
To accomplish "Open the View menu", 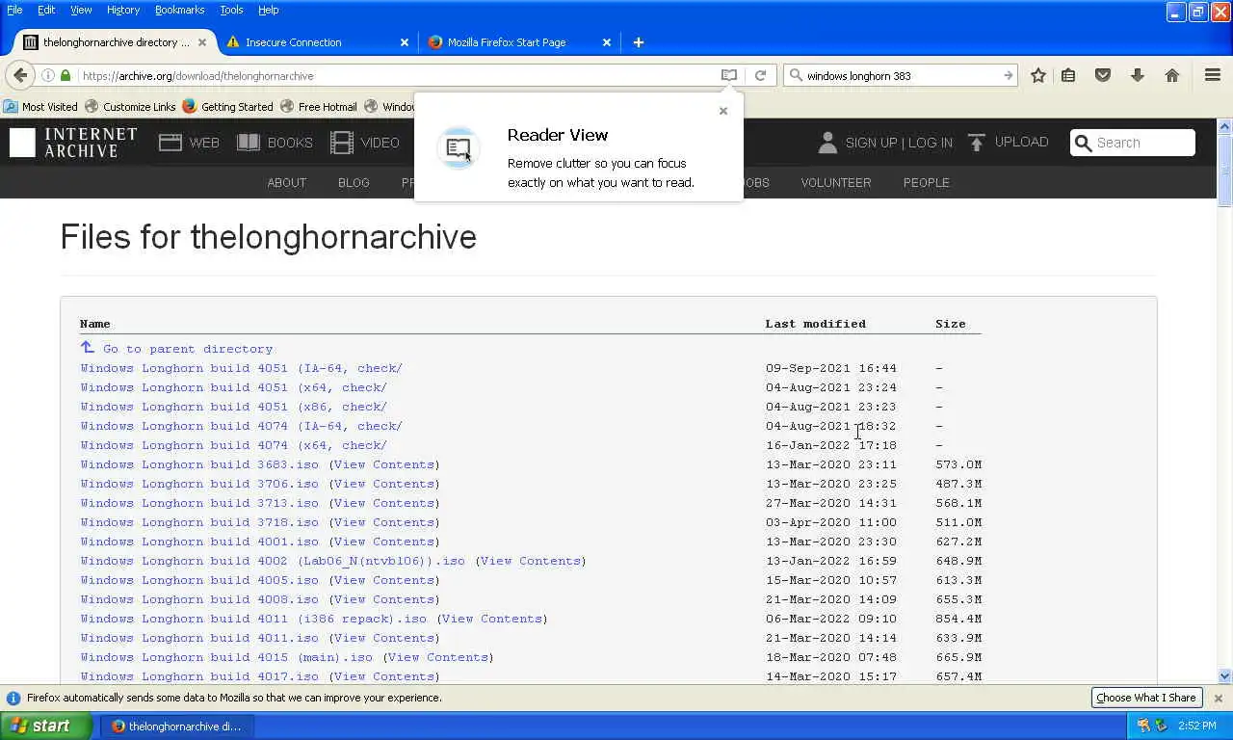I will click(x=81, y=10).
